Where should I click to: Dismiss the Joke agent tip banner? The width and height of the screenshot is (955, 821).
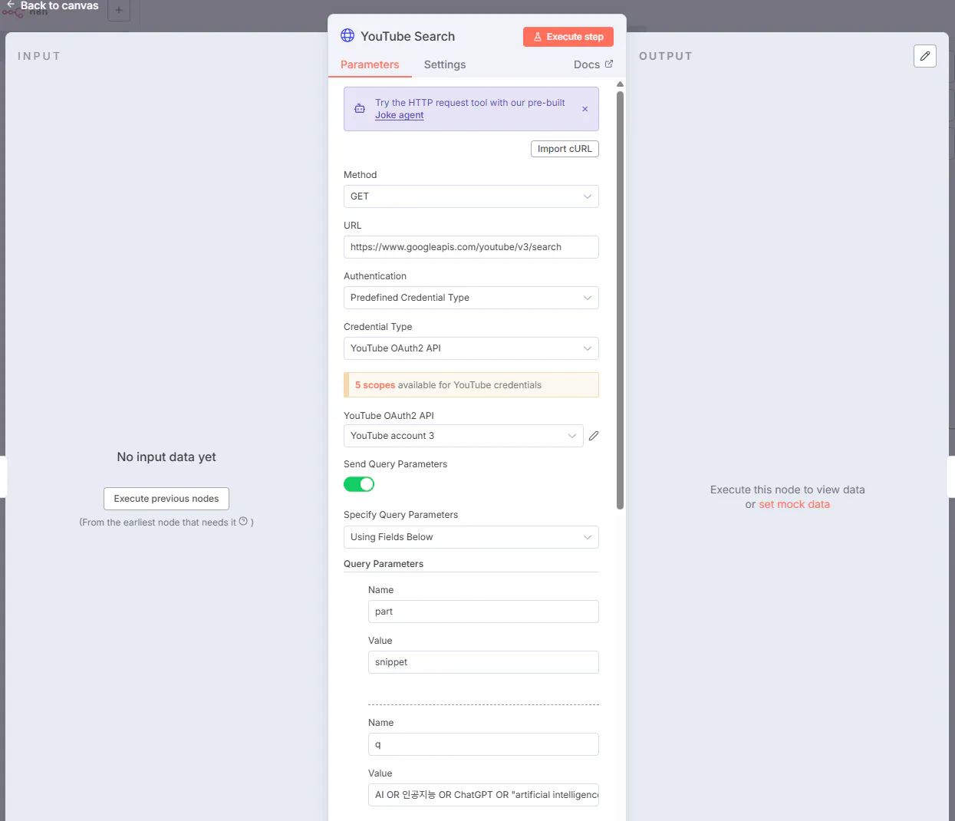click(585, 109)
